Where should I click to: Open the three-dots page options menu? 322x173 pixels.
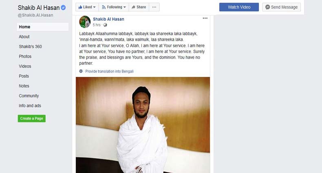(154, 7)
